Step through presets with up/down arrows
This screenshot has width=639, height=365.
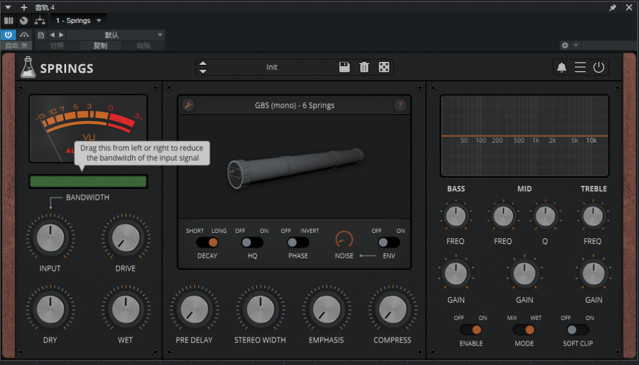(203, 67)
